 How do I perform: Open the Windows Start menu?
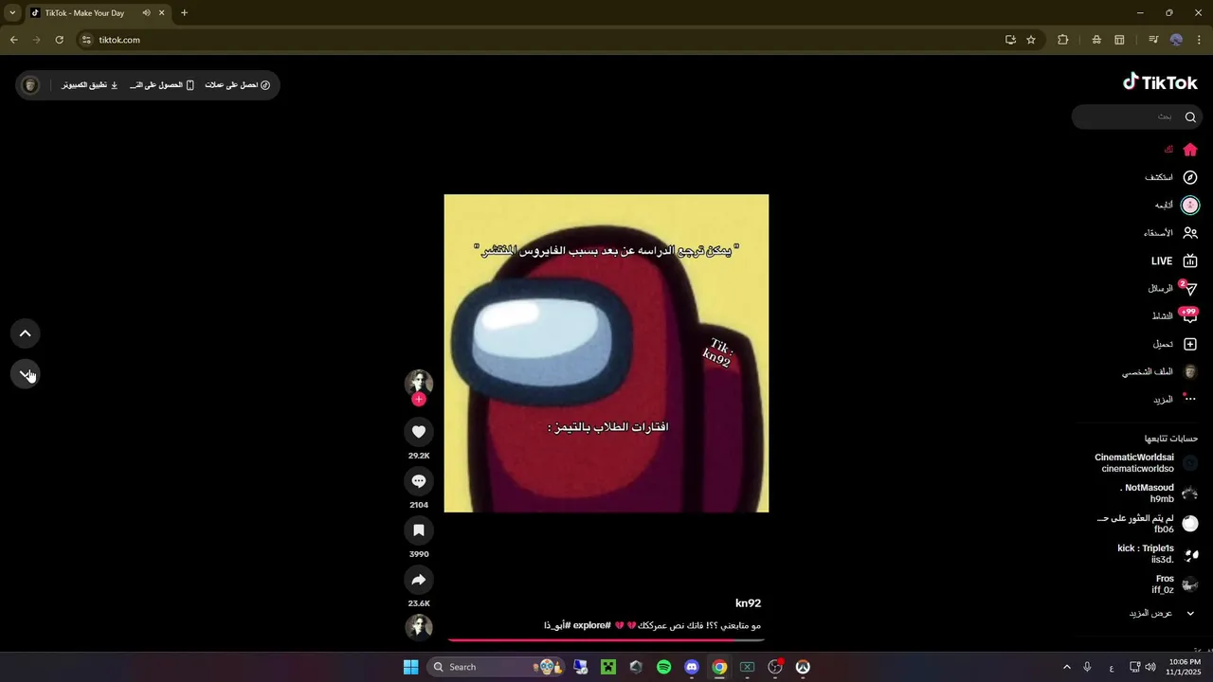(410, 667)
